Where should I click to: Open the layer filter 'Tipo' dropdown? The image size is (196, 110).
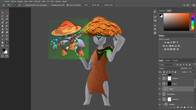tap(166, 65)
